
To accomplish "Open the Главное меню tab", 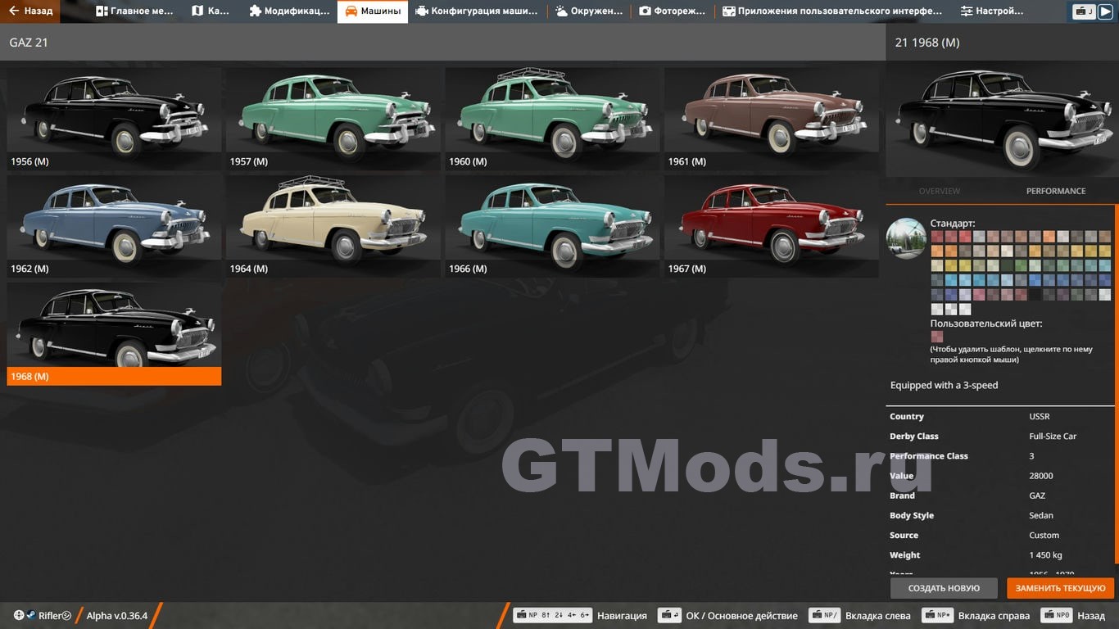I will coord(135,11).
